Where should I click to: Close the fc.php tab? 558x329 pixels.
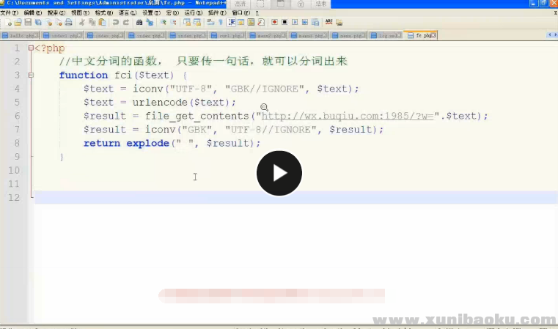pos(434,35)
